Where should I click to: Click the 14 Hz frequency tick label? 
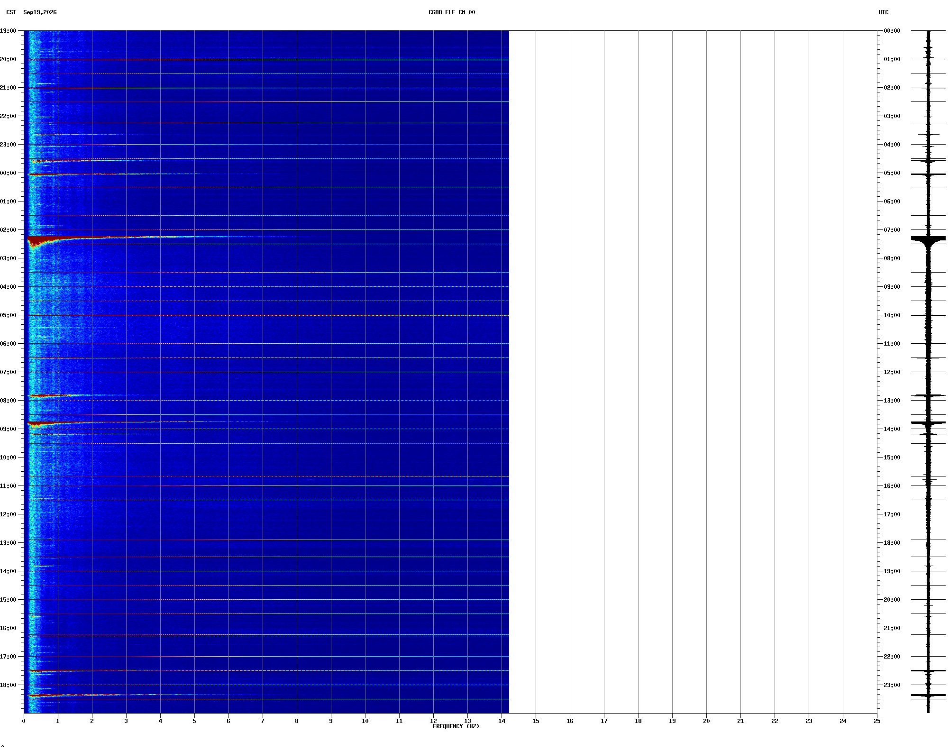click(502, 721)
